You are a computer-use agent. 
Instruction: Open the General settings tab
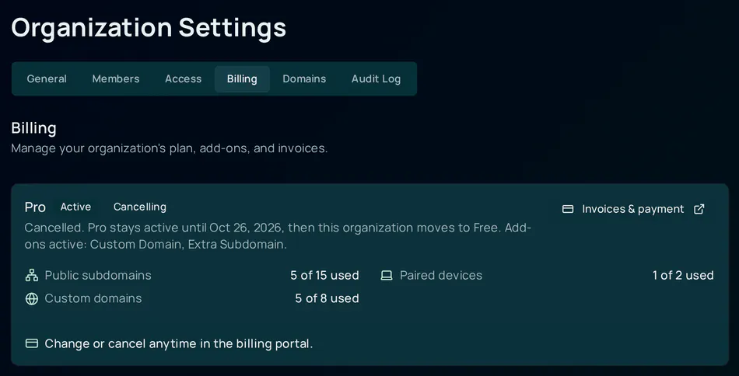47,79
